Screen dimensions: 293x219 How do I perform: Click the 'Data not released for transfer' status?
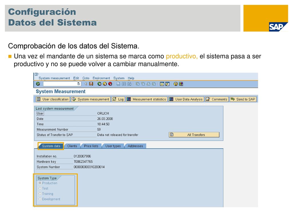pyautogui.click(x=118, y=135)
